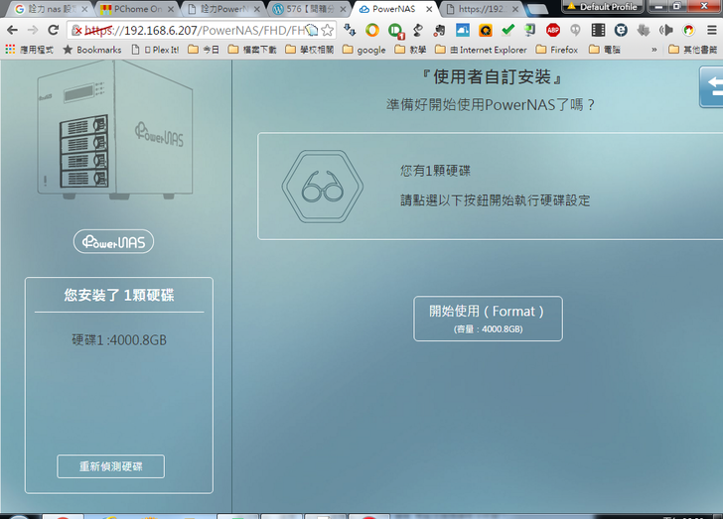
Task: Switch to the 576 WordPress tab
Action: 310,9
